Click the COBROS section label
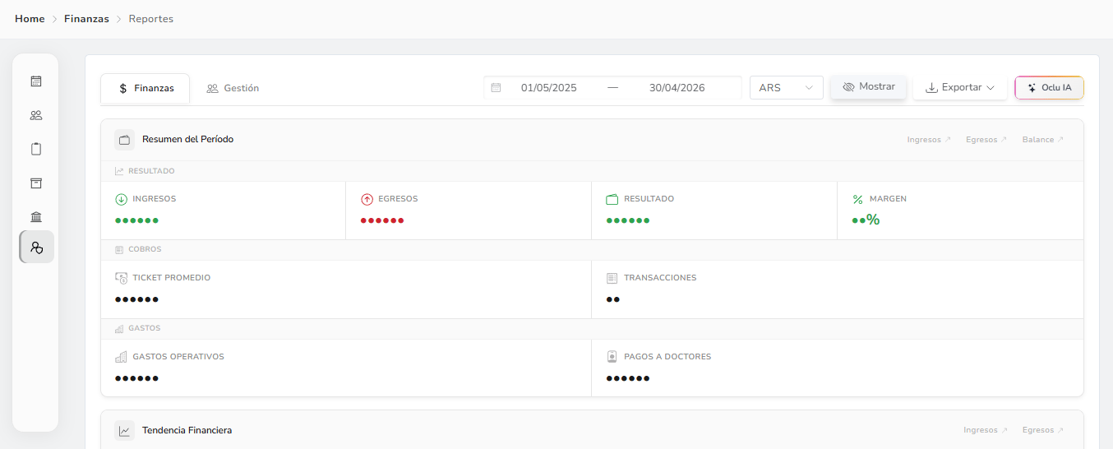 pos(145,249)
